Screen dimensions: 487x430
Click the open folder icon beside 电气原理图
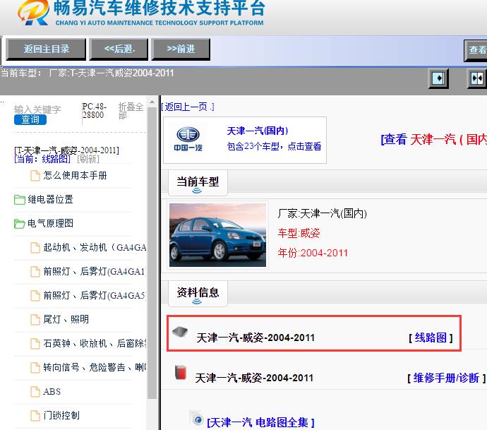click(20, 224)
